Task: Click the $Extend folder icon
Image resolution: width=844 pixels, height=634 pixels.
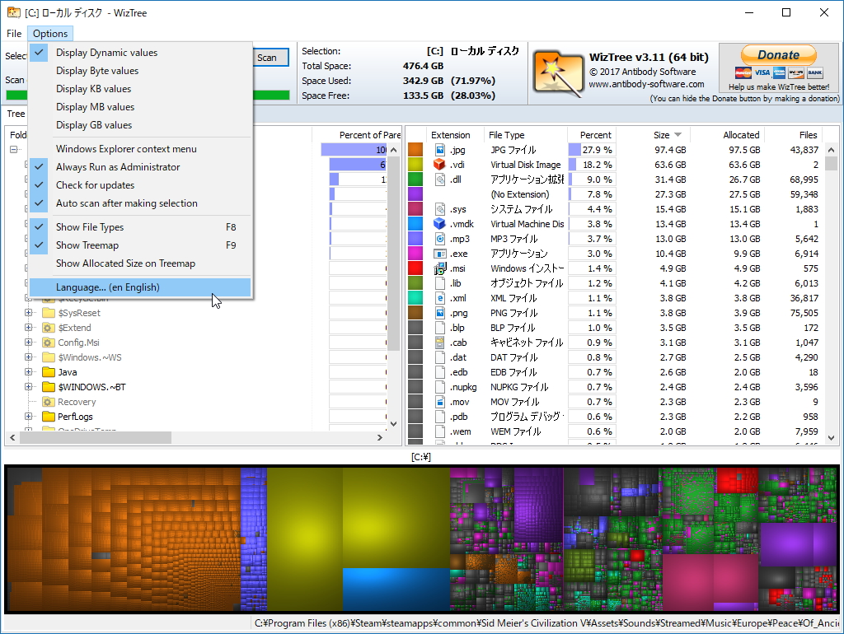Action: (49, 328)
